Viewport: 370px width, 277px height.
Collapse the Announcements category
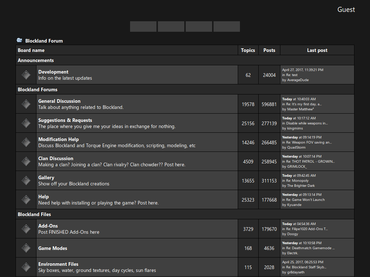pyautogui.click(x=36, y=60)
